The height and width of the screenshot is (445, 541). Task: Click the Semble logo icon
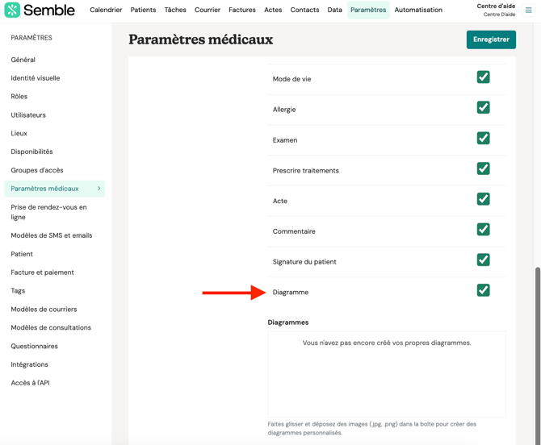pos(12,10)
